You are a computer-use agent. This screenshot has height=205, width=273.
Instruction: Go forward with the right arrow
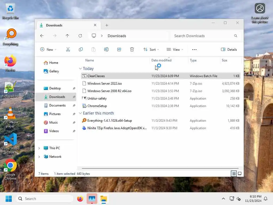55,36
